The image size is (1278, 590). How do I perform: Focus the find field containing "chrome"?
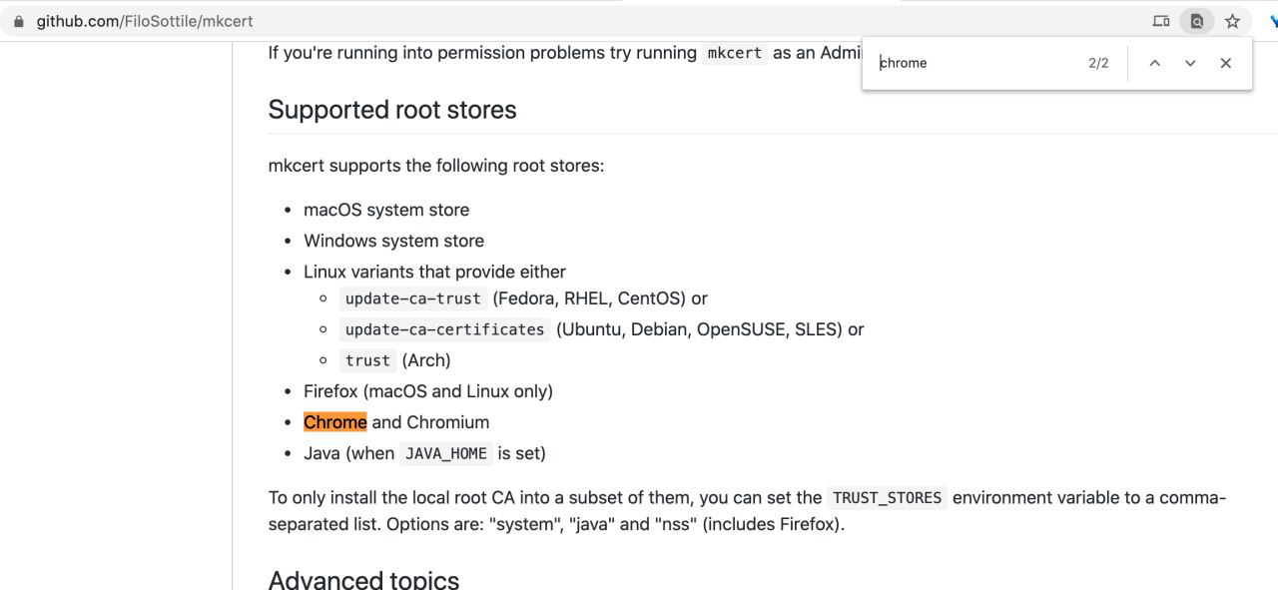973,63
